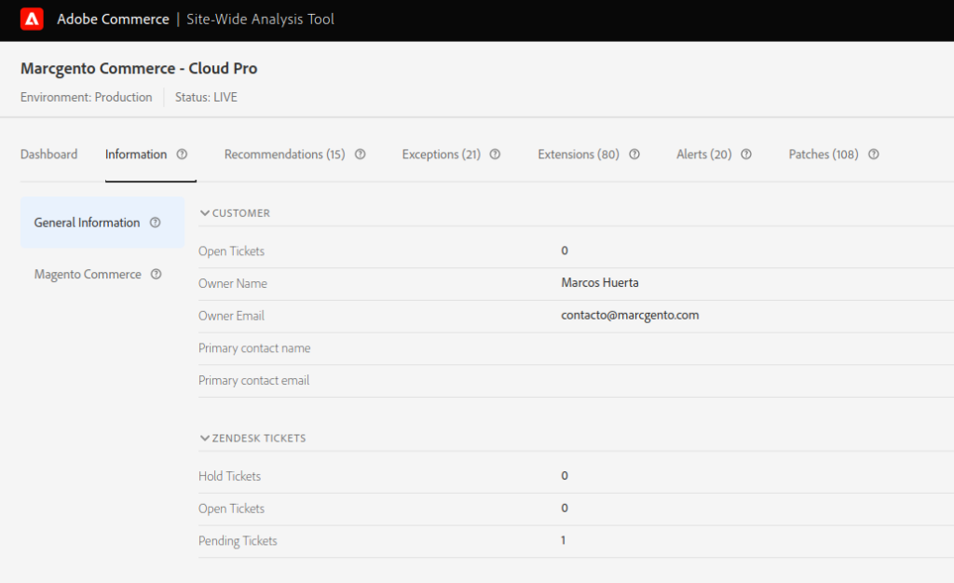Click the Owner Email label

(x=231, y=316)
